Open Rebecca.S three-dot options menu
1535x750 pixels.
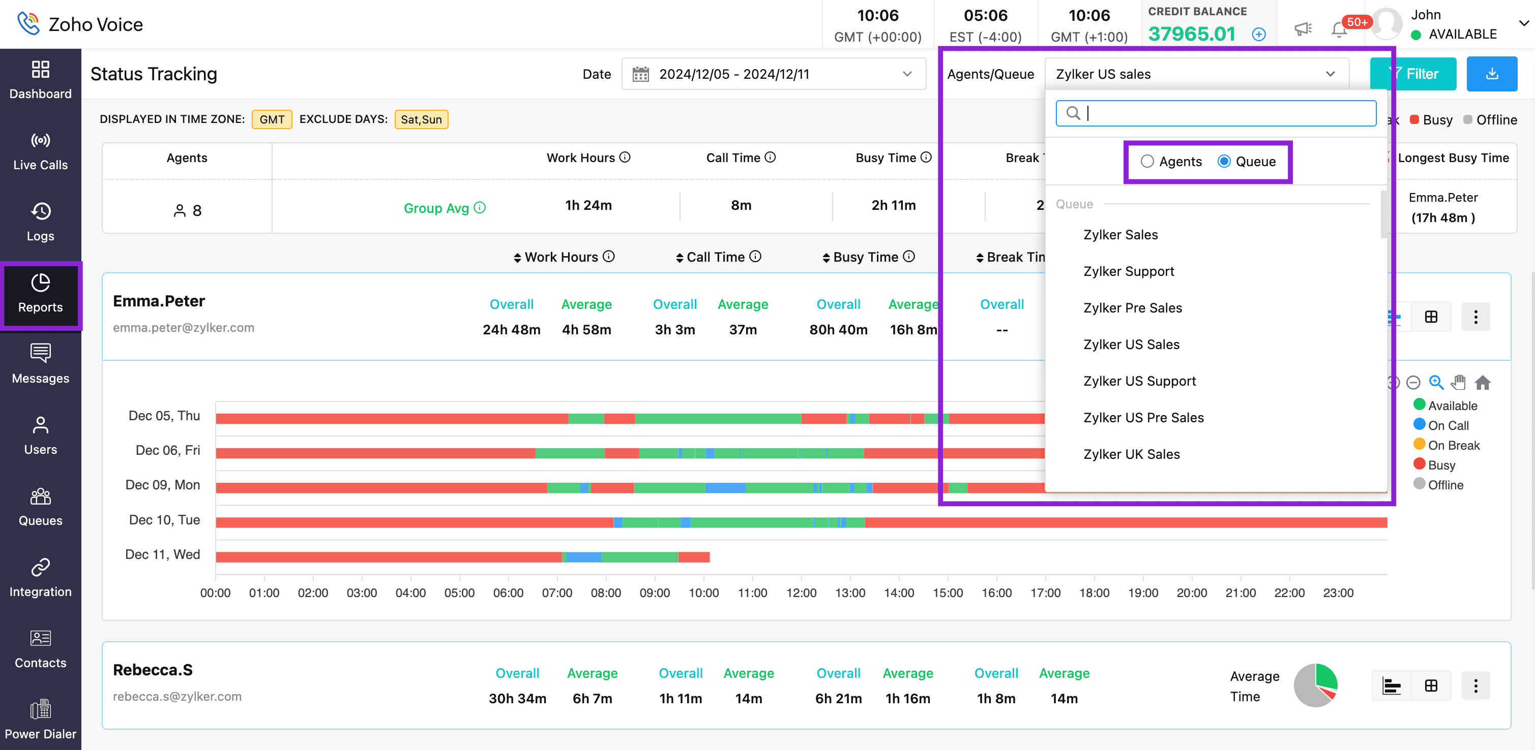coord(1475,685)
